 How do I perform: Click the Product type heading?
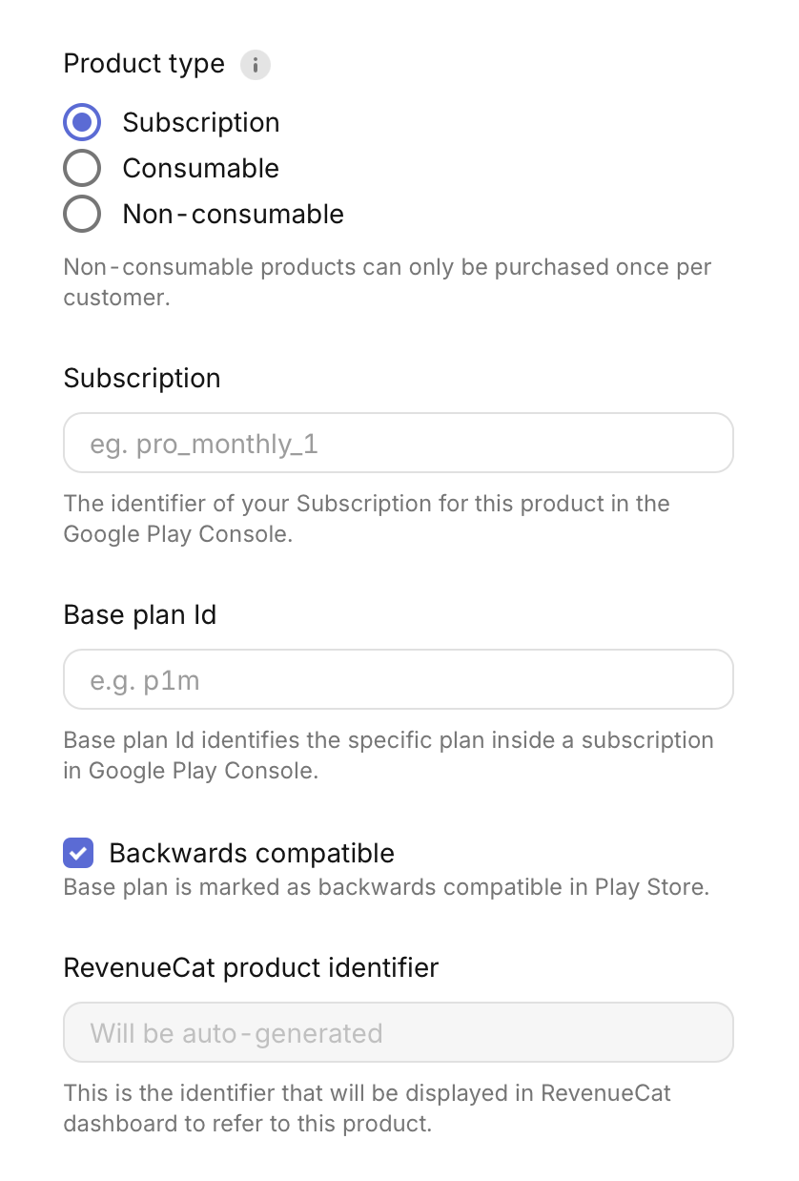pyautogui.click(x=144, y=64)
